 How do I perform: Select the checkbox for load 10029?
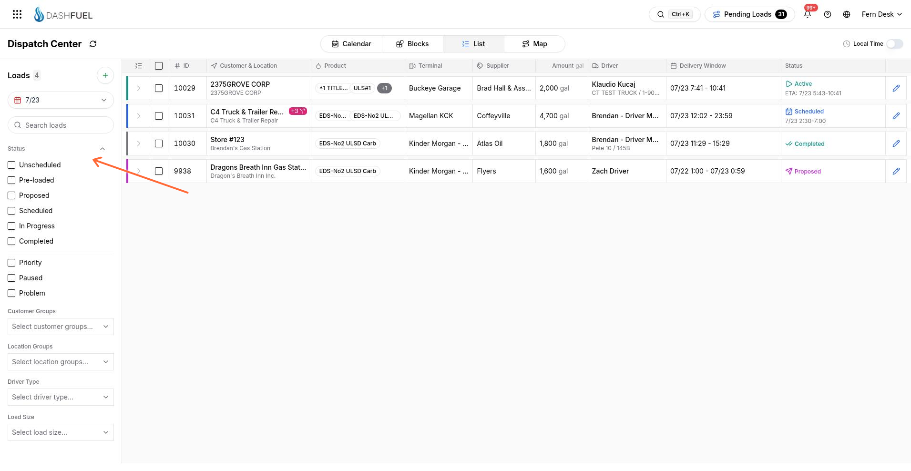tap(159, 88)
